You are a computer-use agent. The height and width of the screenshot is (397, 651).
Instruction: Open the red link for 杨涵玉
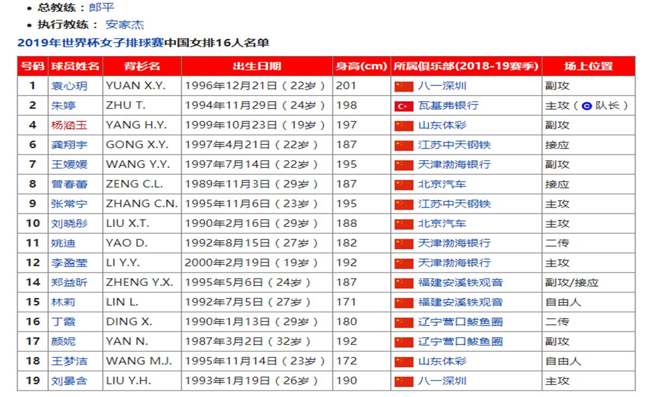coord(68,125)
